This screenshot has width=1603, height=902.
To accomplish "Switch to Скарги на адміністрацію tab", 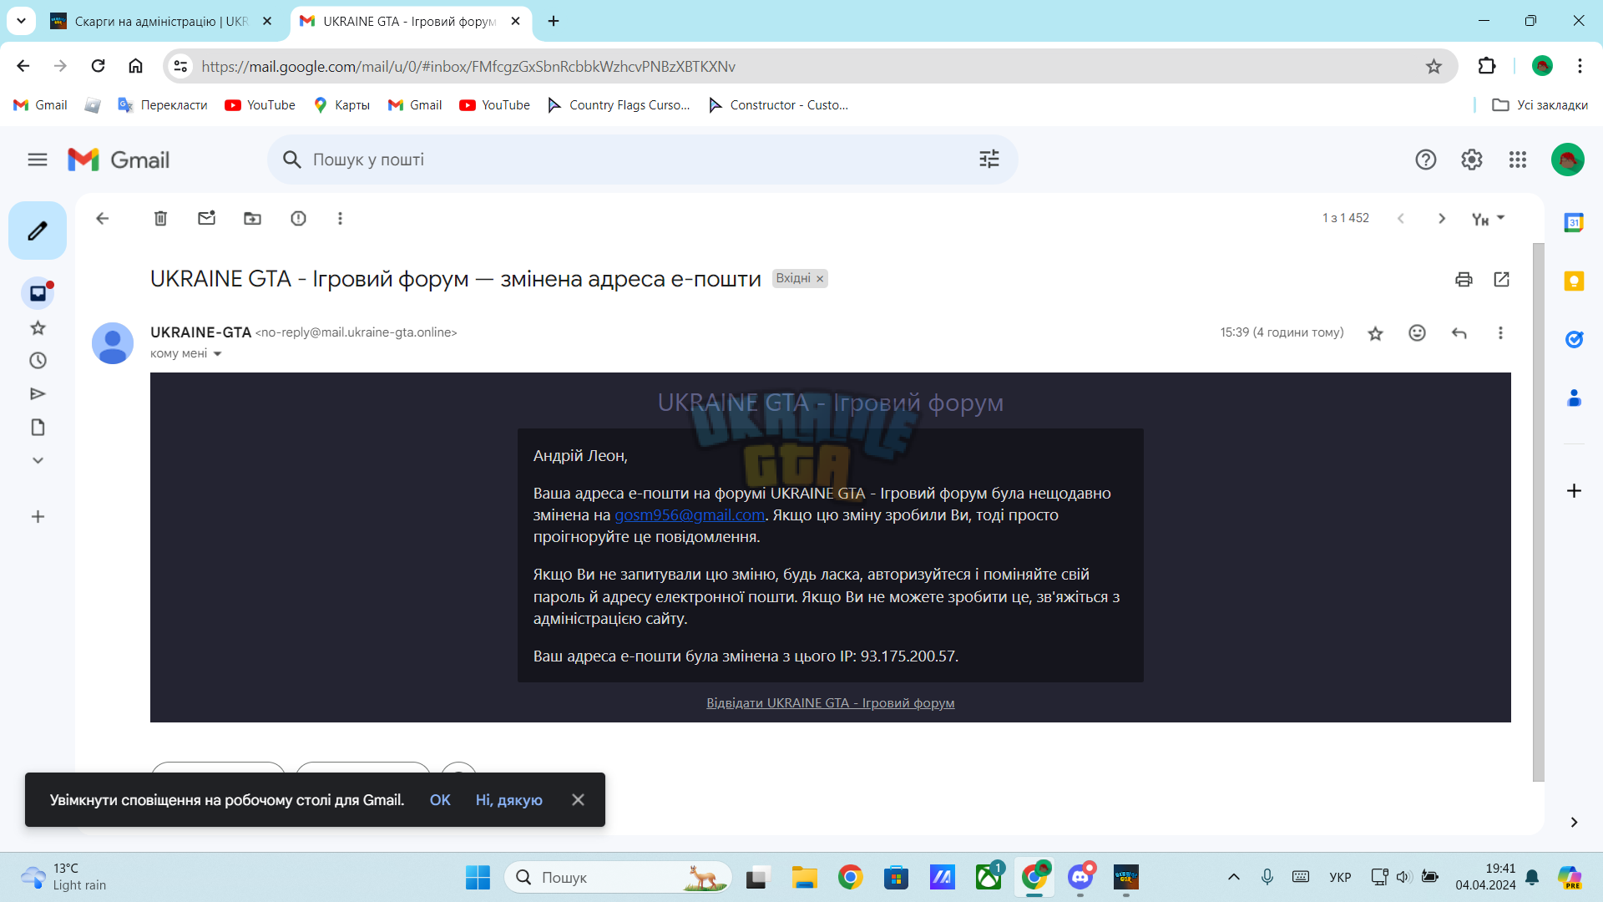I will [160, 21].
